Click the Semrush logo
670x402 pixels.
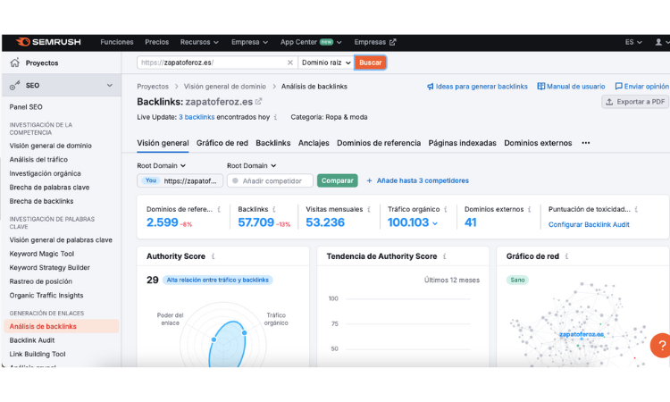[48, 42]
